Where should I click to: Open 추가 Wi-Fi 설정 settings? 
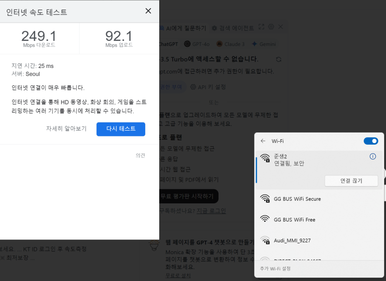point(275,268)
